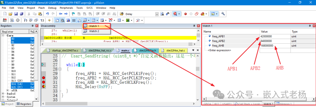Disable all breakpoints via toolbar icon
This screenshot has width=316, height=107.
coord(196,14)
